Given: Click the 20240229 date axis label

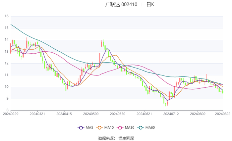Looking at the screenshot, I should [11, 114].
